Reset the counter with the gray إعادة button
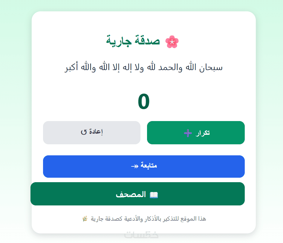 pyautogui.click(x=92, y=132)
